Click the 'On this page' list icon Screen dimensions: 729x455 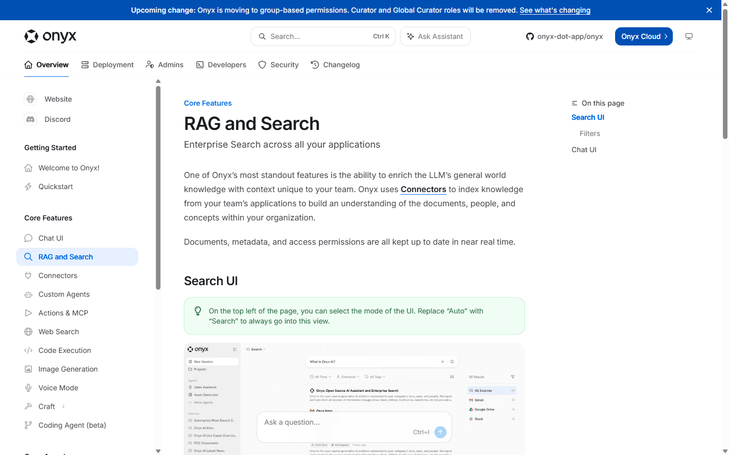tap(575, 103)
